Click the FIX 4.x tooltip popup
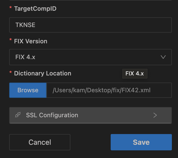 pos(135,74)
